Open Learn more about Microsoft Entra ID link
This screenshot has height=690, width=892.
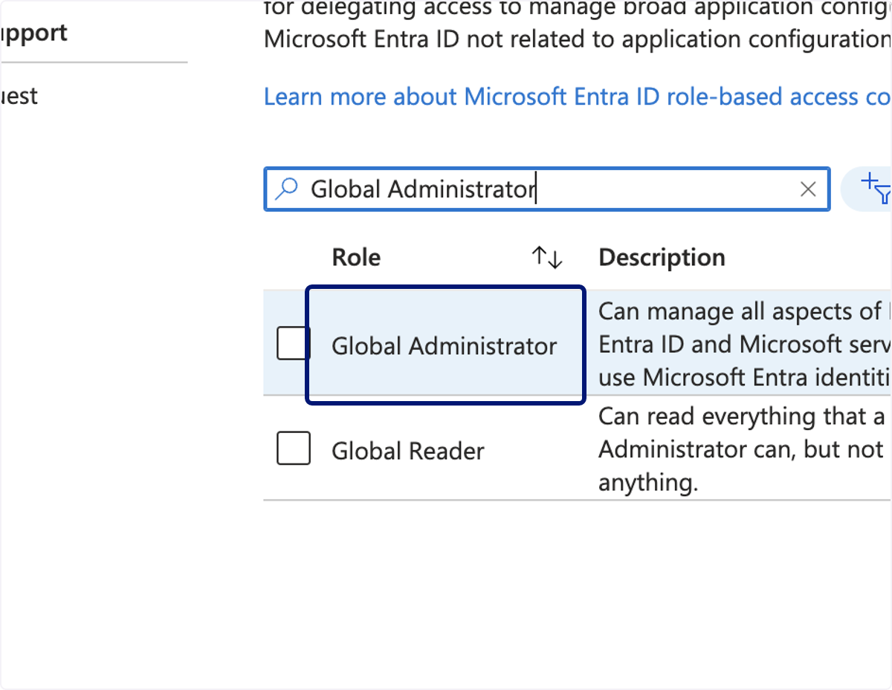coord(578,97)
